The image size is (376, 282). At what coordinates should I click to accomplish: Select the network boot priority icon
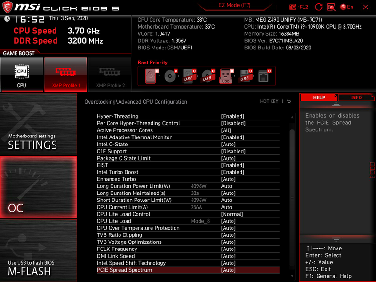pyautogui.click(x=264, y=76)
